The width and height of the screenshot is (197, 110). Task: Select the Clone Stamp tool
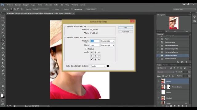[3, 48]
